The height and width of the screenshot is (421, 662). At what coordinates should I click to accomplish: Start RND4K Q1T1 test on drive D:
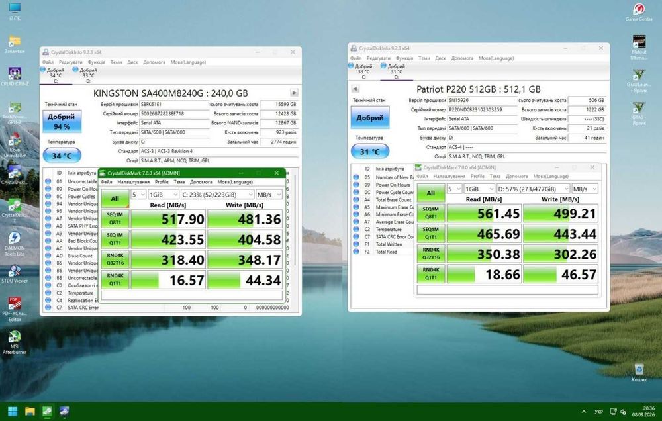coord(431,274)
